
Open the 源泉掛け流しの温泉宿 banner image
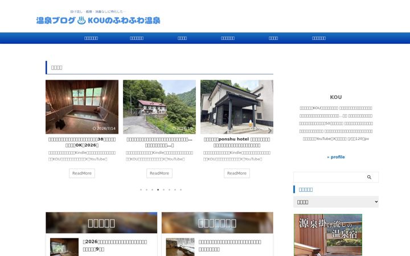pyautogui.click(x=327, y=235)
